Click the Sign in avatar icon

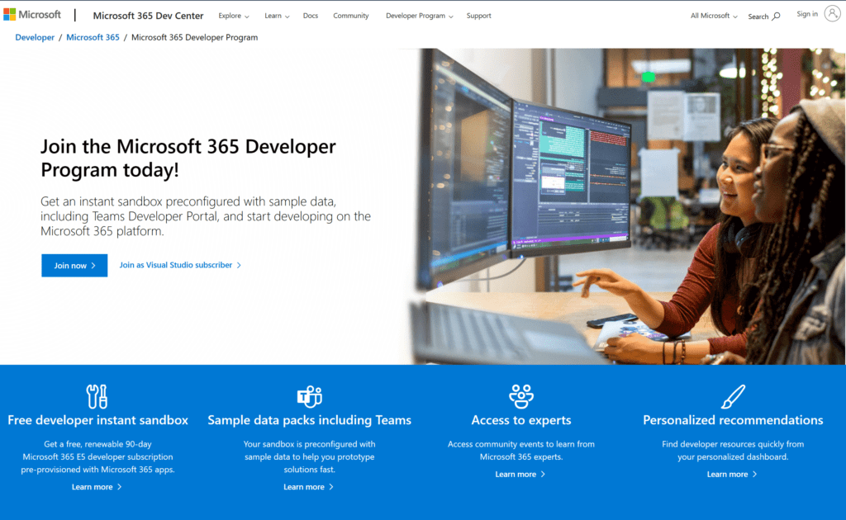tap(833, 14)
